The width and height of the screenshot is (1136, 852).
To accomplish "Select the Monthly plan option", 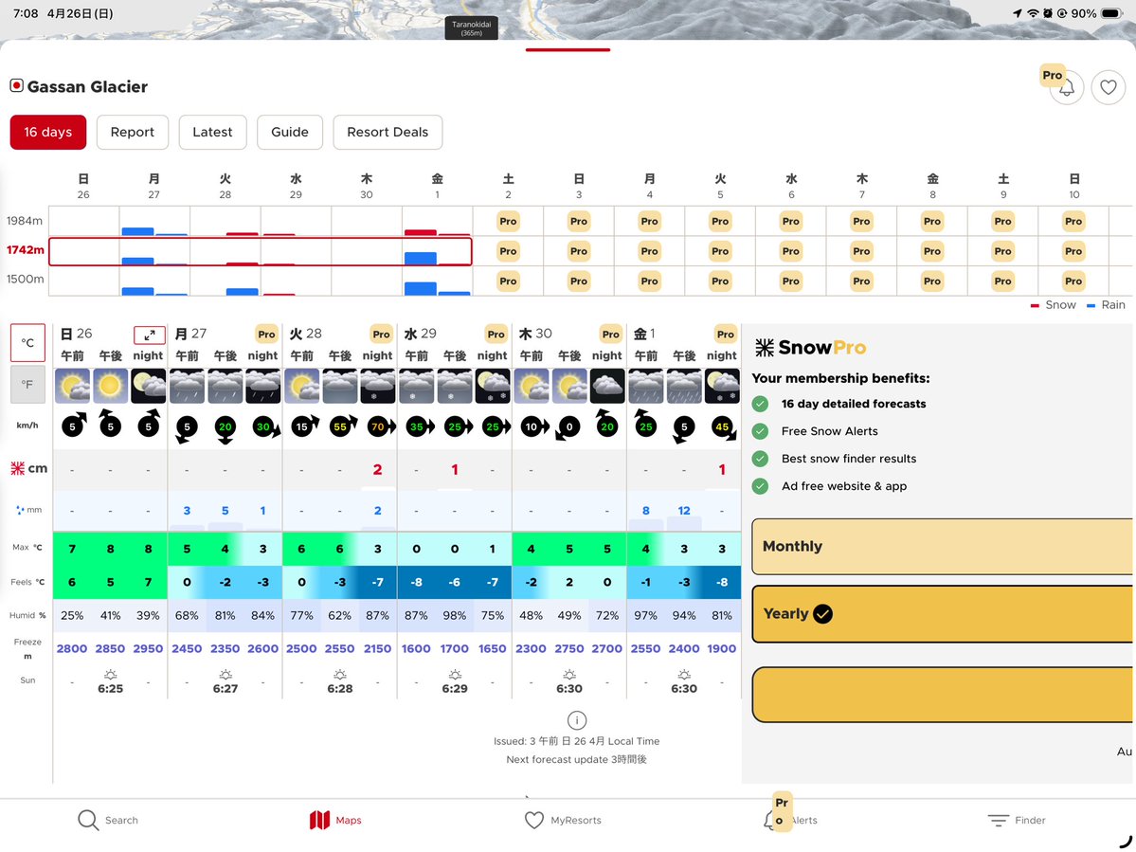I will pos(943,546).
